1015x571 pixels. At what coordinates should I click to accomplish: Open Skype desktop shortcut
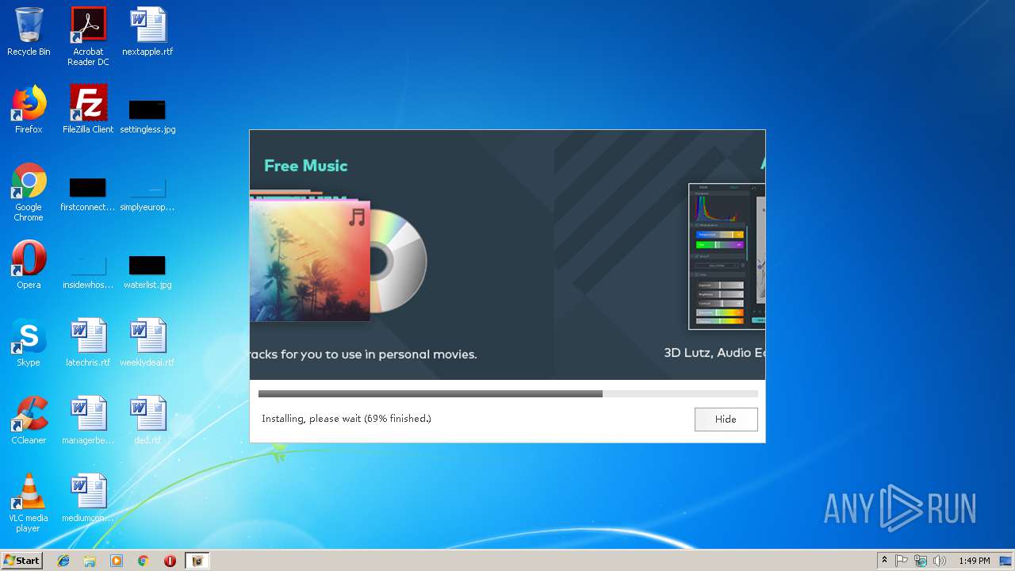pyautogui.click(x=29, y=343)
